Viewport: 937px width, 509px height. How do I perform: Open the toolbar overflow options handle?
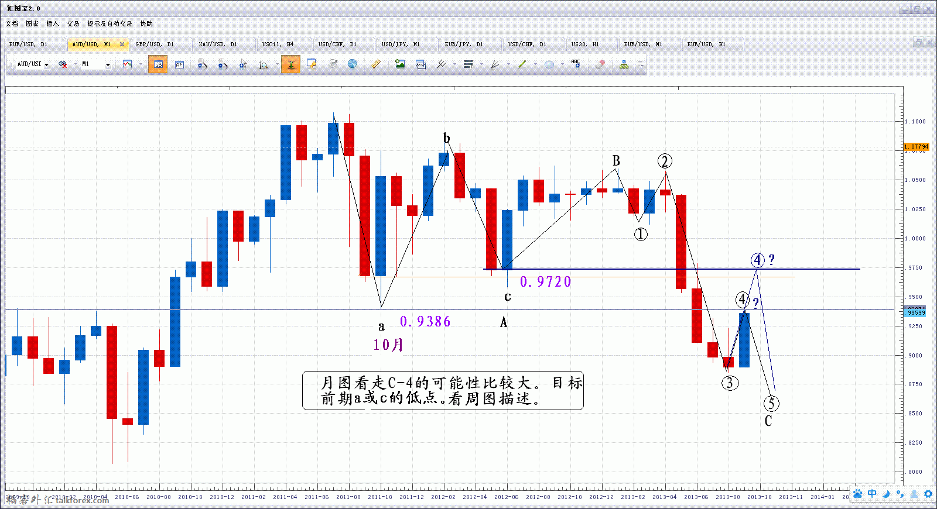click(x=641, y=64)
